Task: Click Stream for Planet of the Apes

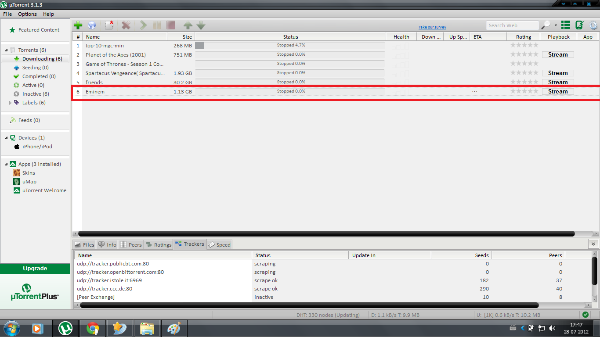Action: 558,55
